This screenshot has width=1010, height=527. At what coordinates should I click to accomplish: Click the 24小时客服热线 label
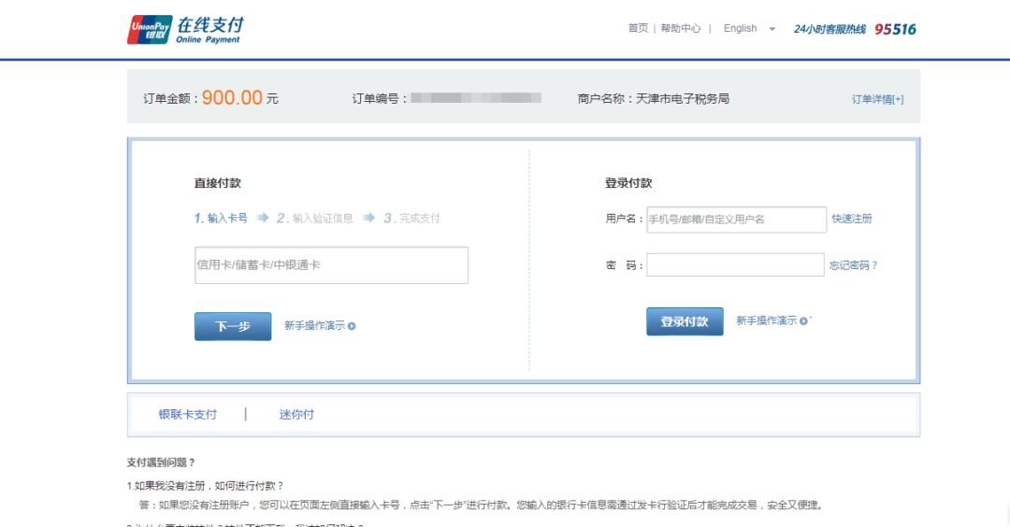pyautogui.click(x=830, y=29)
